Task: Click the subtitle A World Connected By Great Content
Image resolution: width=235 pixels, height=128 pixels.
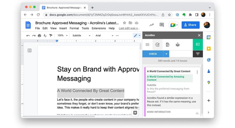Action: pyautogui.click(x=91, y=91)
